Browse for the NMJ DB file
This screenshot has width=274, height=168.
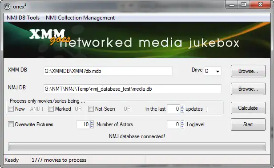tap(248, 89)
